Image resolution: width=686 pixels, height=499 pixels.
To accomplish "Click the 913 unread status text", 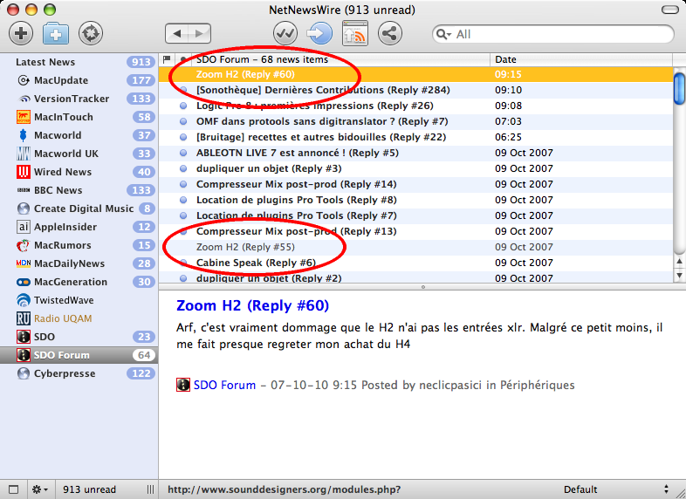I will [89, 489].
